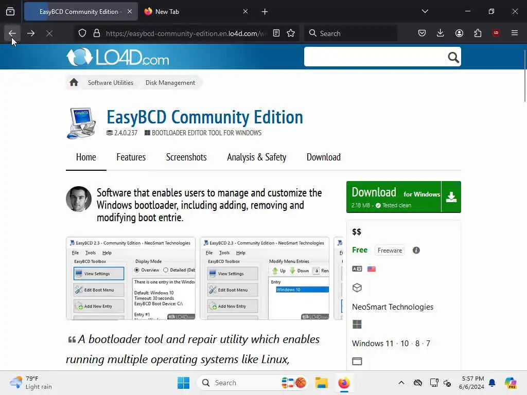Click the EasyBCD application icon
Image resolution: width=527 pixels, height=395 pixels.
tap(81, 123)
